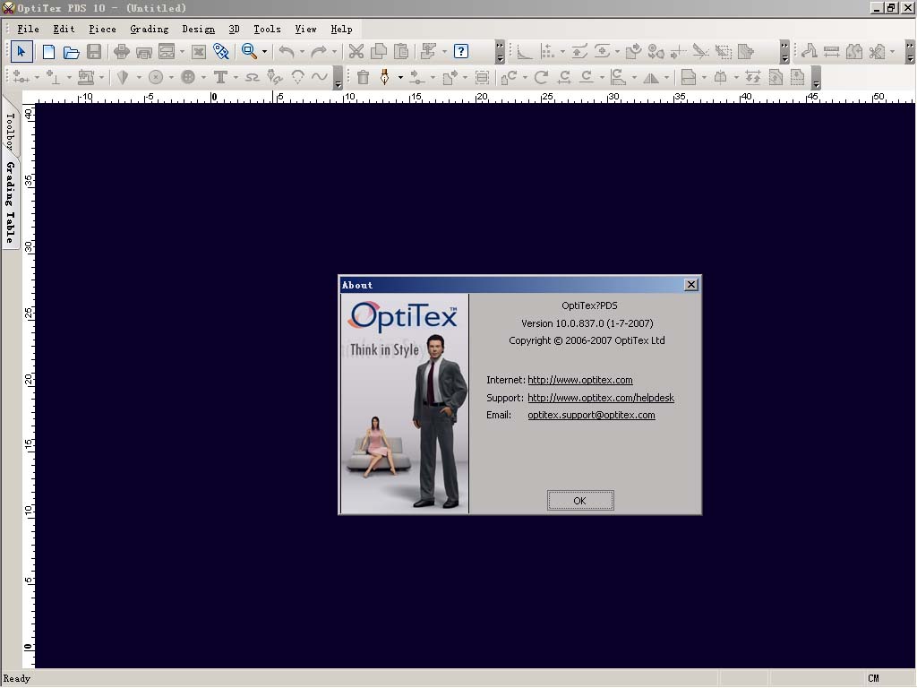Expand the Mirror tool dropdown arrow
This screenshot has height=688, width=917.
(x=666, y=78)
